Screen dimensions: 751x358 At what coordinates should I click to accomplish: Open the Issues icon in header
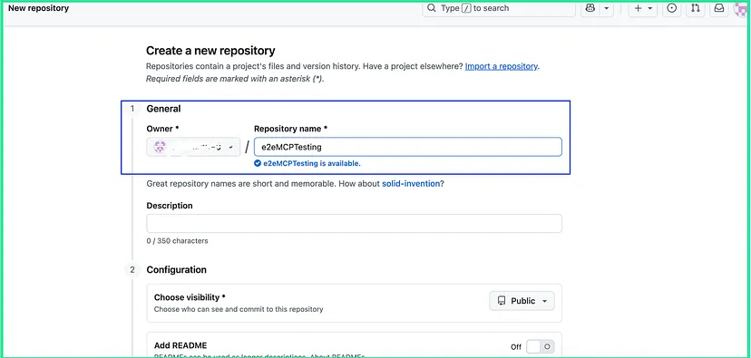click(x=672, y=8)
